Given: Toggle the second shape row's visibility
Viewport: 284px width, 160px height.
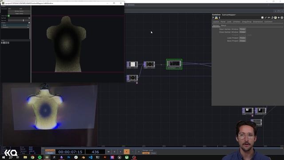Looking at the screenshot, I should (x=28, y=27).
